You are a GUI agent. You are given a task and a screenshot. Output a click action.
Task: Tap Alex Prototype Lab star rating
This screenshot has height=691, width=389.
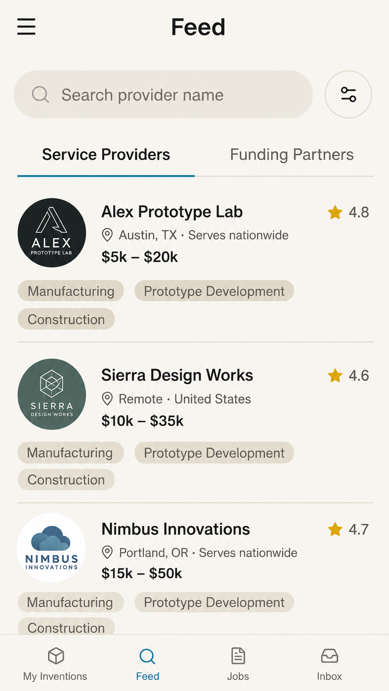pos(348,212)
